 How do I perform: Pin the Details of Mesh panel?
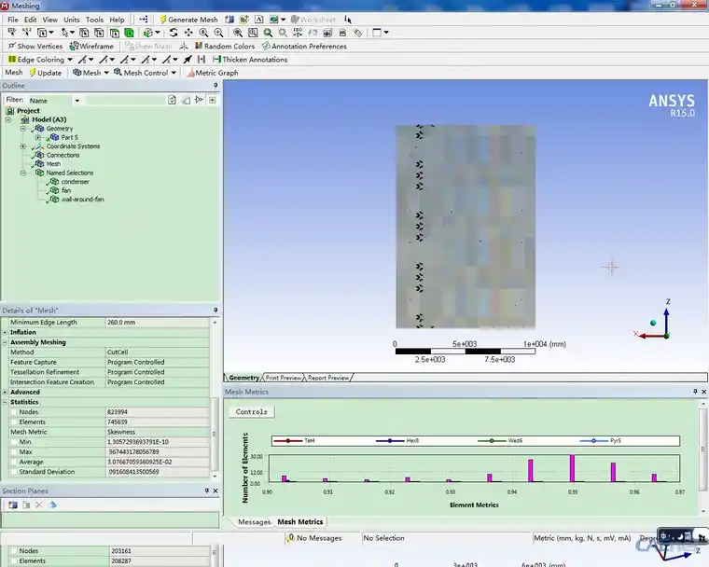coord(215,311)
